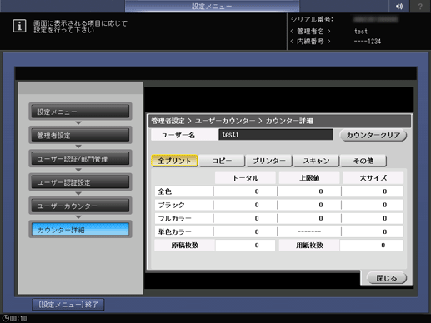The height and width of the screenshot is (323, 431).
Task: Click the 設定メニュー title tab at top
Action: click(212, 6)
